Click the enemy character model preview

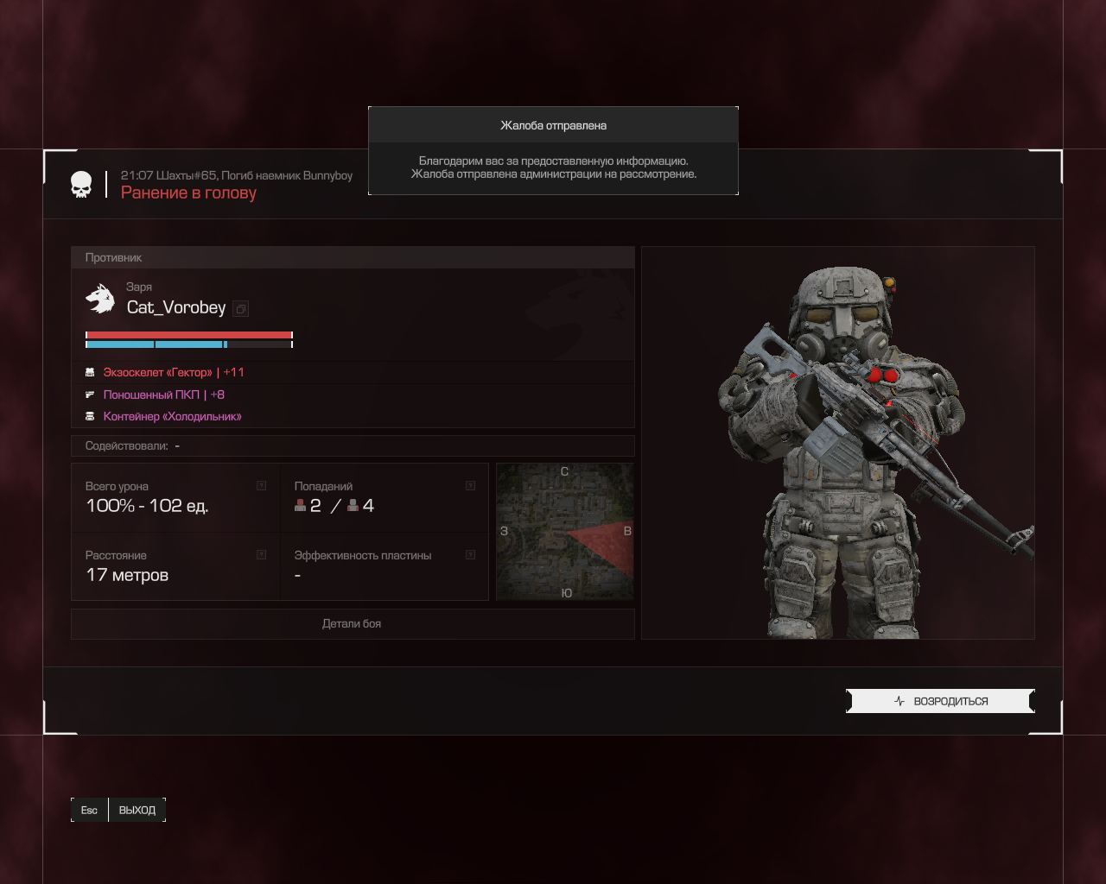838,443
